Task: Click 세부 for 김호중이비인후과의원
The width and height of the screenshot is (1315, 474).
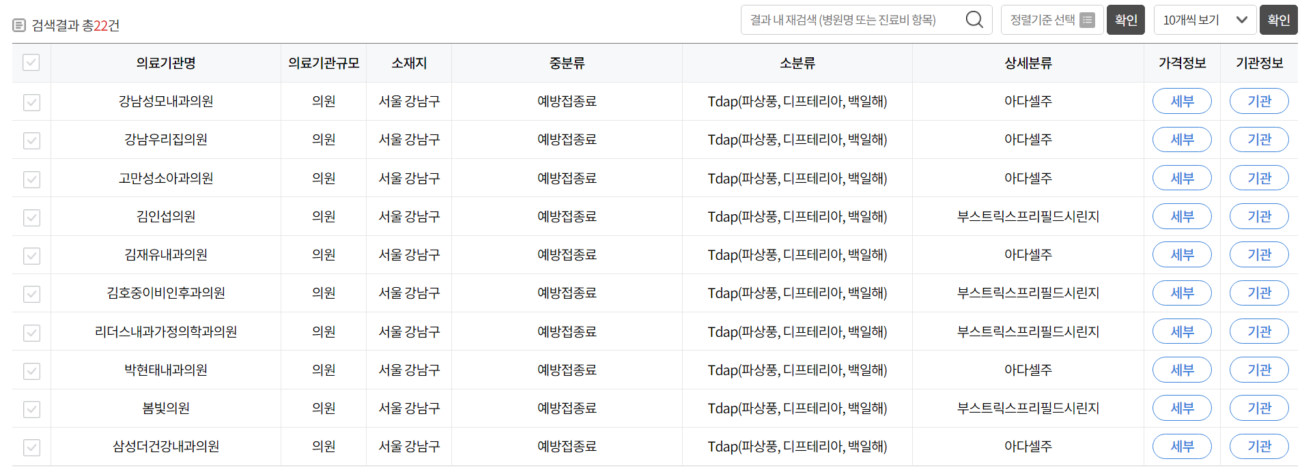Action: [1182, 293]
